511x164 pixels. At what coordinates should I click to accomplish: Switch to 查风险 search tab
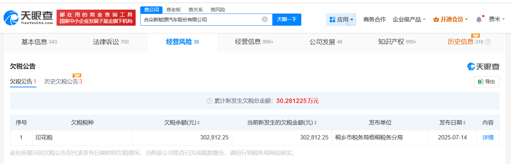click(x=218, y=10)
